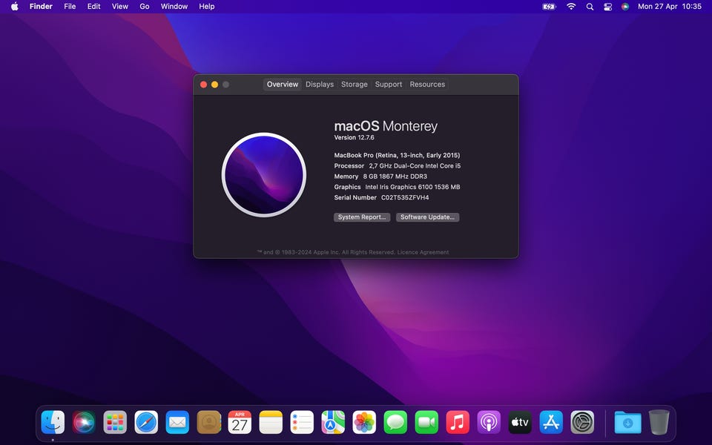
Task: Open Contacts from the Dock
Action: pyautogui.click(x=208, y=422)
